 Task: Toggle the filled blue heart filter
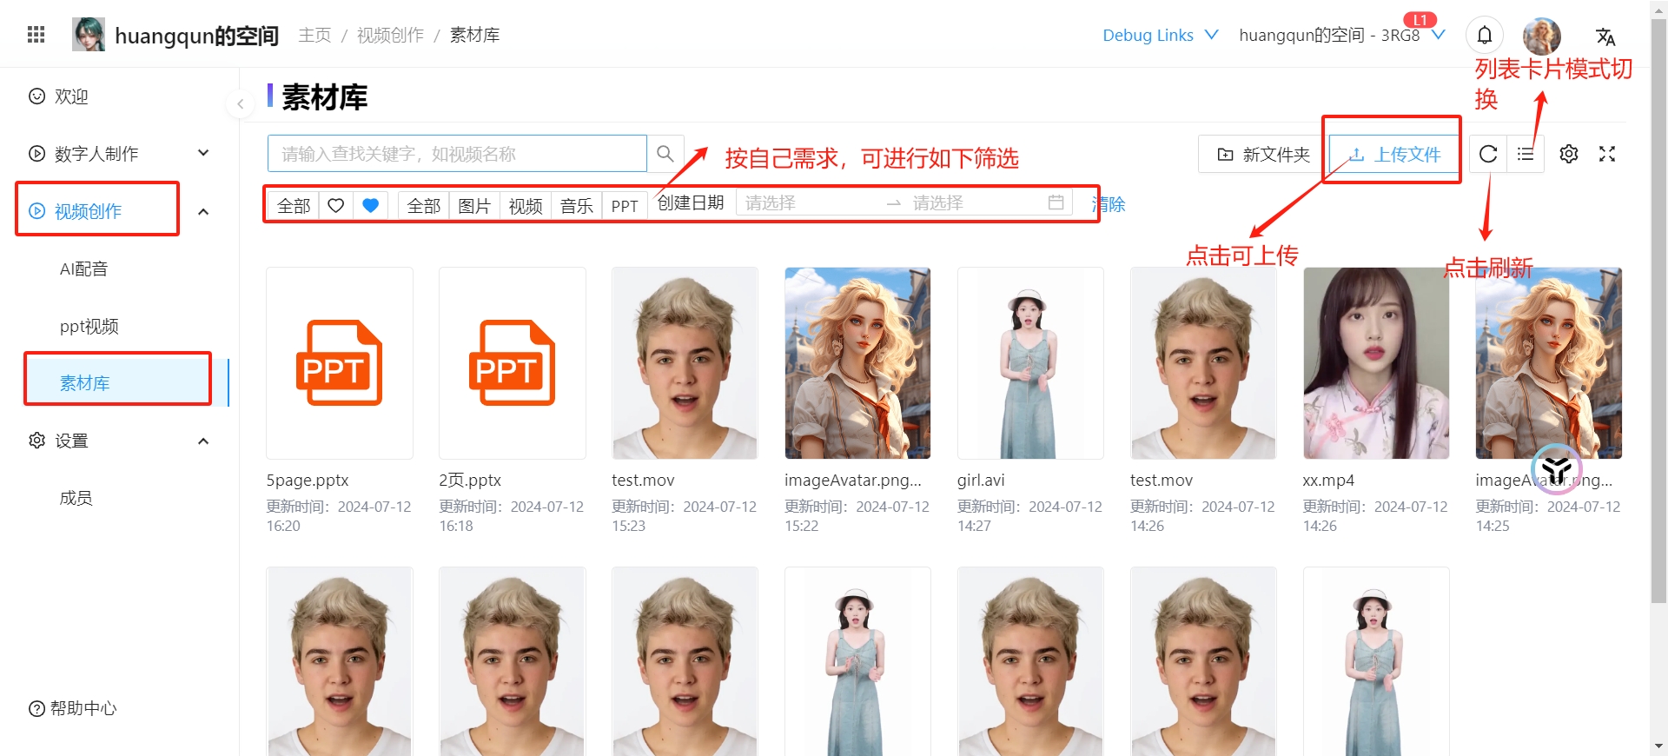pyautogui.click(x=371, y=205)
